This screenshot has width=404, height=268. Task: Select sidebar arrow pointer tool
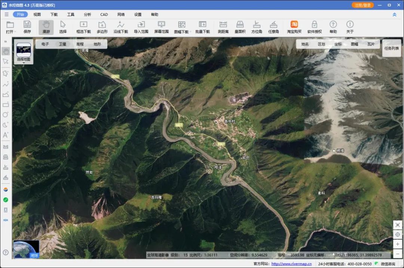pyautogui.click(x=6, y=61)
